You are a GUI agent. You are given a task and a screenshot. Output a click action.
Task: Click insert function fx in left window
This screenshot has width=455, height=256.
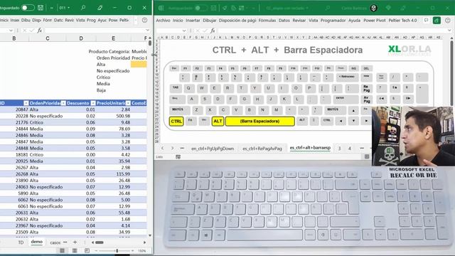[x=40, y=30]
